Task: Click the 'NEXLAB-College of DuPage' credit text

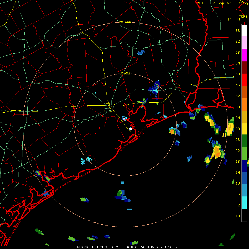Action: pos(221,3)
